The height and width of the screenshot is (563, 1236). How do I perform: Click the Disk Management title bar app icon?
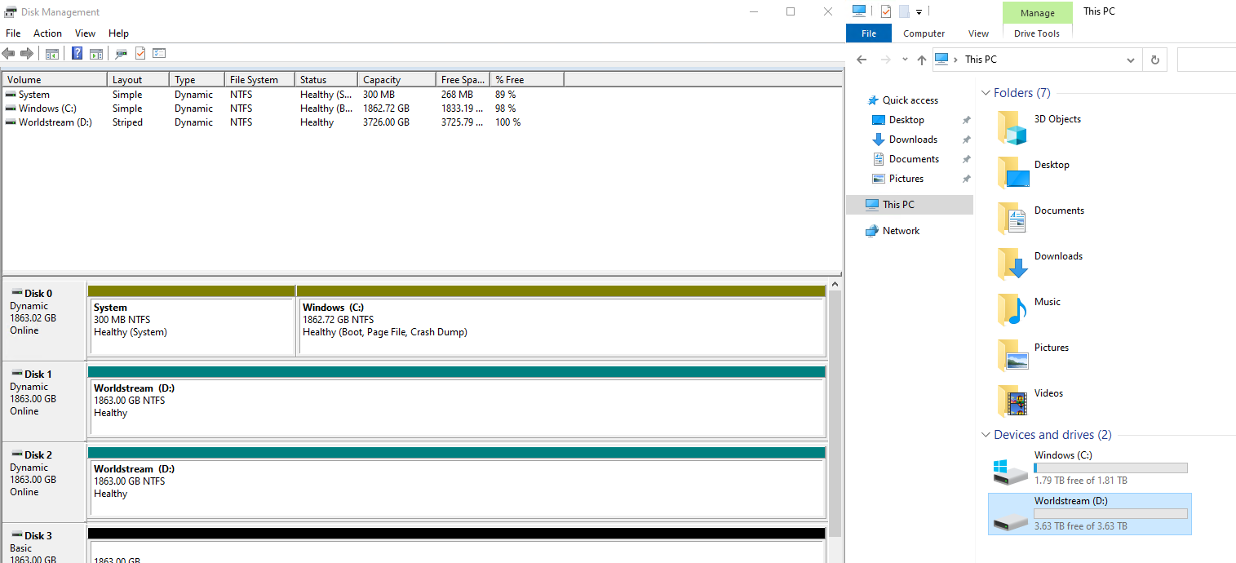coord(11,11)
